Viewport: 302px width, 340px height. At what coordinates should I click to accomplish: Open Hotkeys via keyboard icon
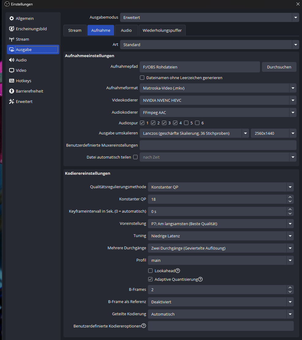pos(12,81)
